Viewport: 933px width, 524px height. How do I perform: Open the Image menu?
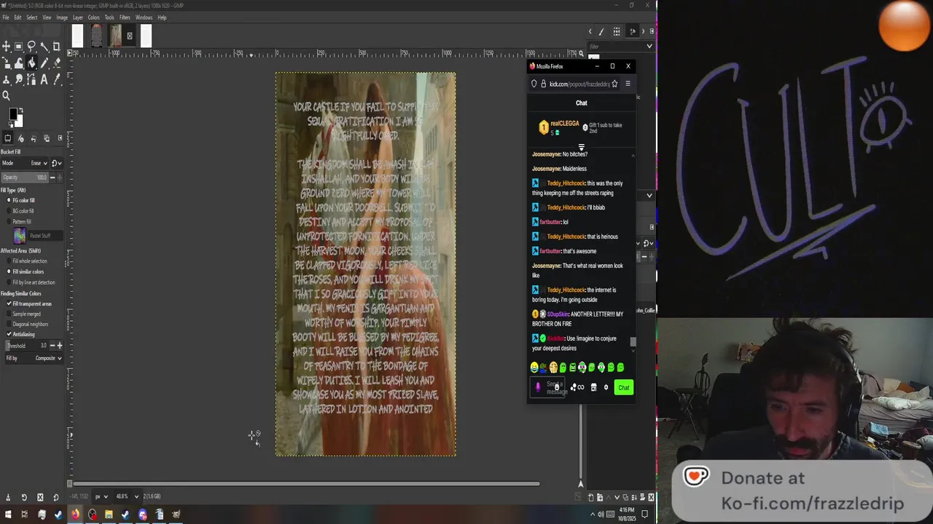(63, 17)
